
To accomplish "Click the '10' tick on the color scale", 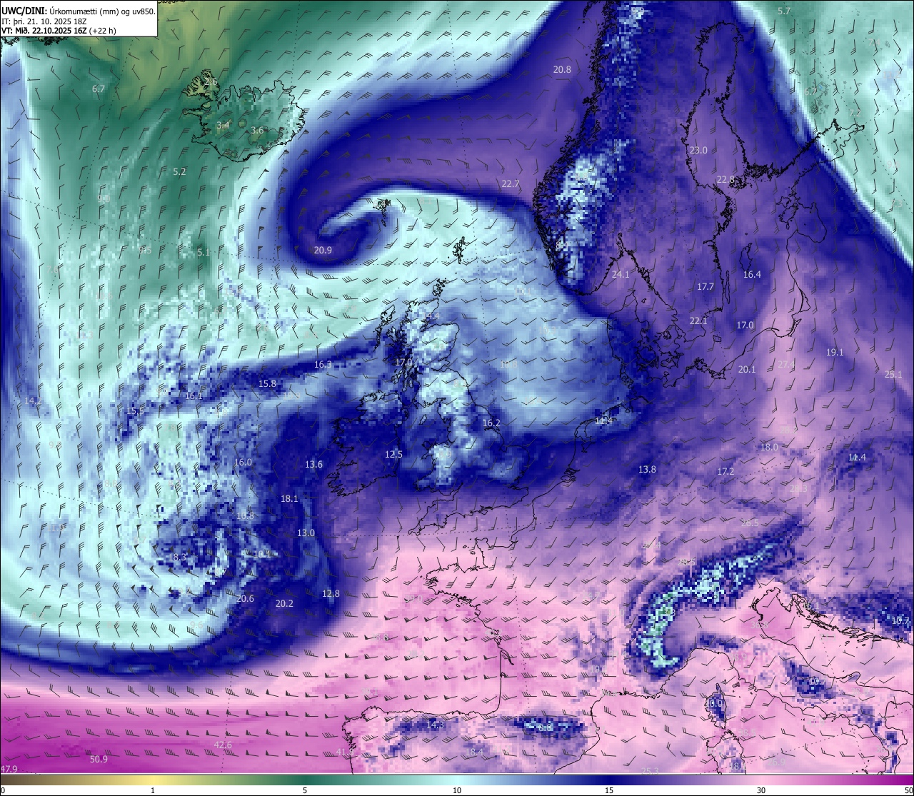I will pyautogui.click(x=457, y=790).
